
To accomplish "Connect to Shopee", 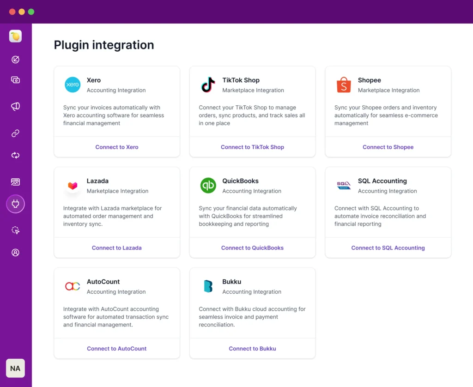I will point(388,147).
